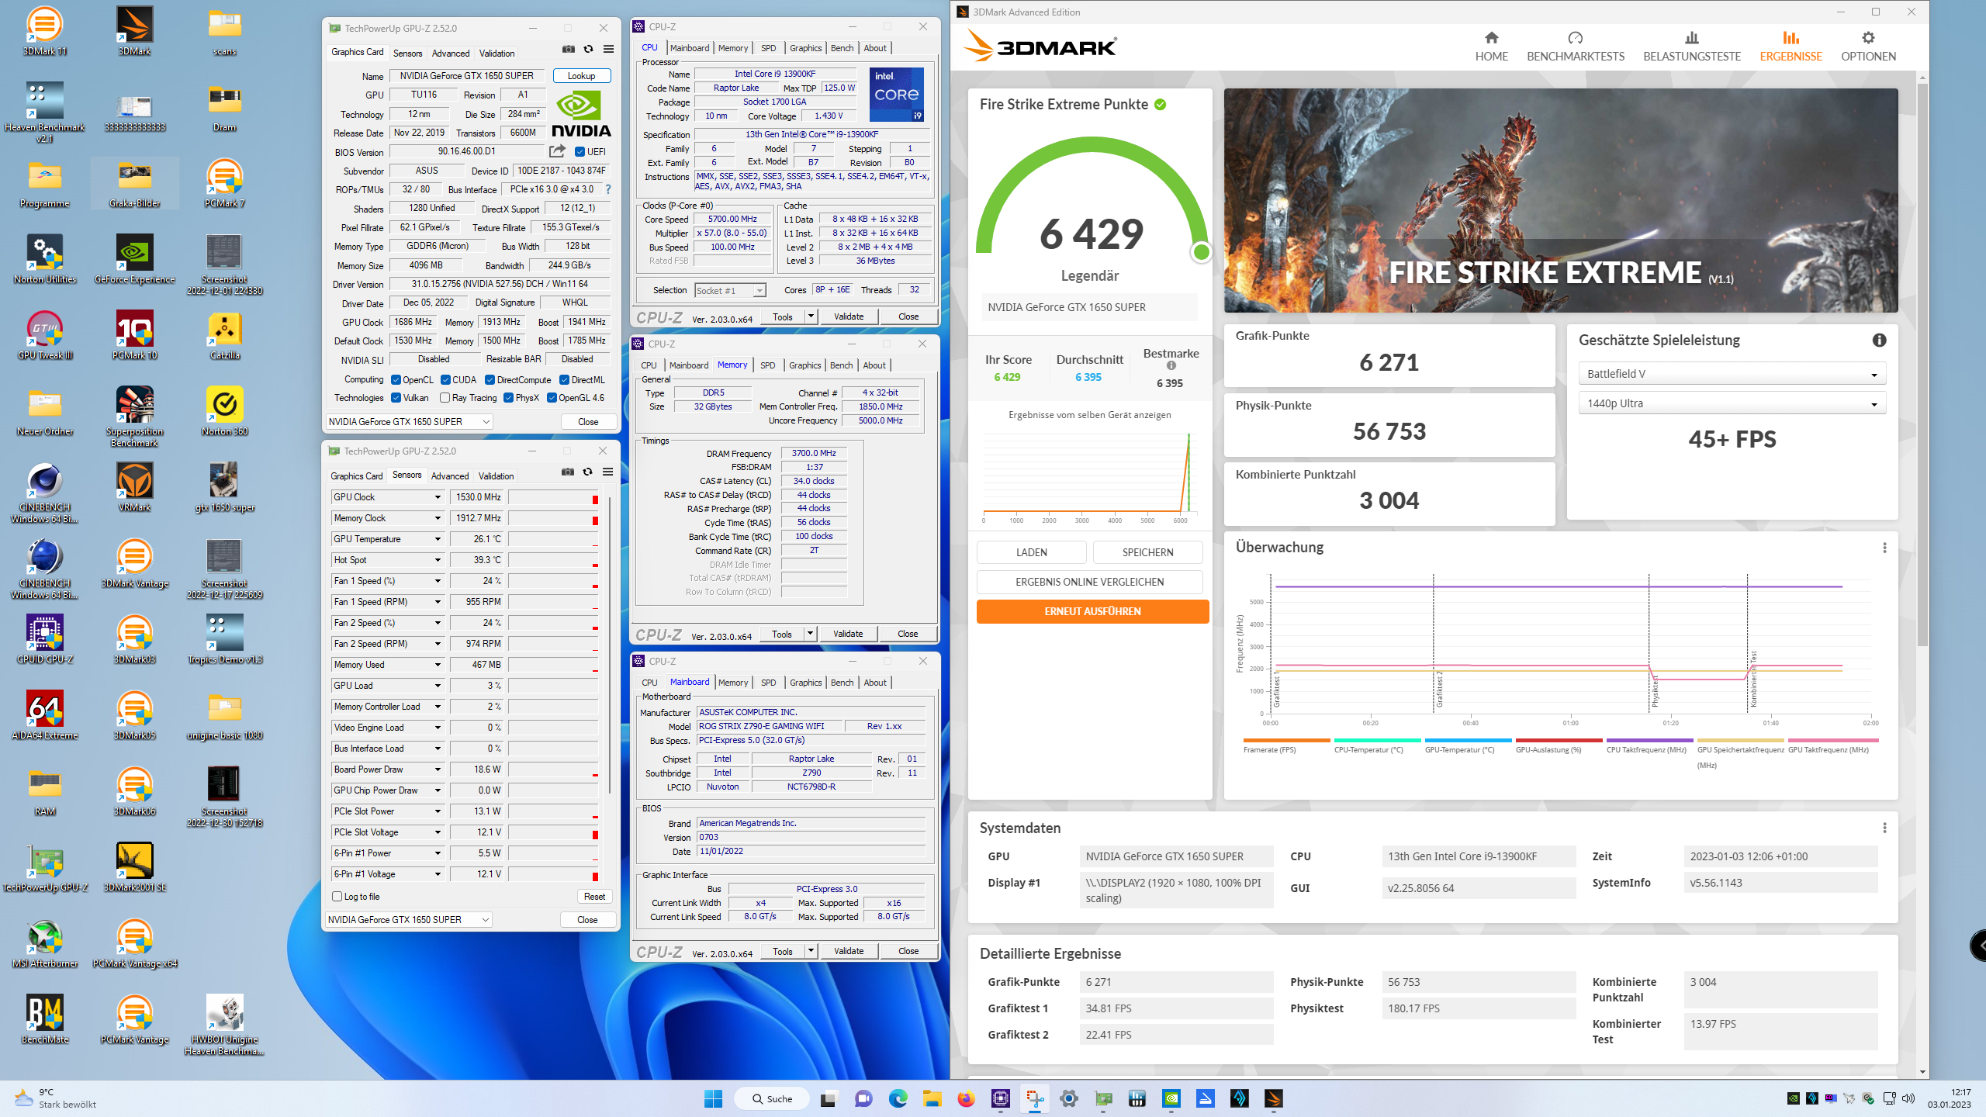Open Tools dropdown arrow in top CPU-Z window
This screenshot has width=1986, height=1117.
811,316
